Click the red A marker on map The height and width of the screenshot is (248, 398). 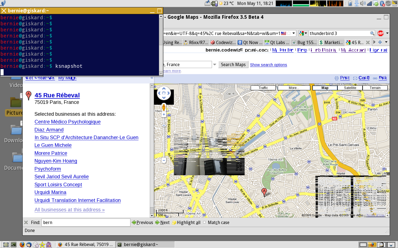(x=264, y=192)
